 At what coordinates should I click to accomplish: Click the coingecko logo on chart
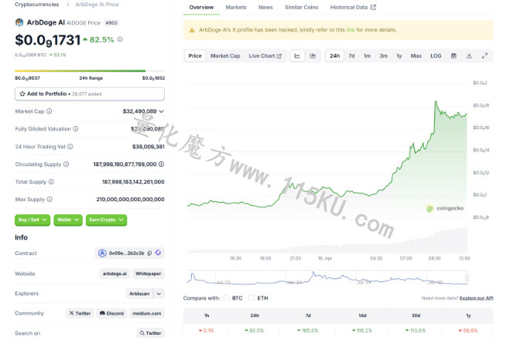(x=445, y=209)
